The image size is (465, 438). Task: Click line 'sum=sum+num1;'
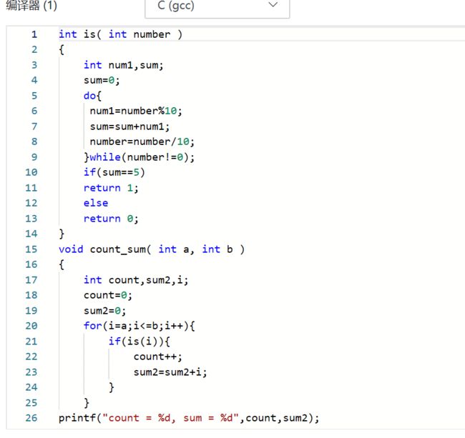tap(130, 126)
